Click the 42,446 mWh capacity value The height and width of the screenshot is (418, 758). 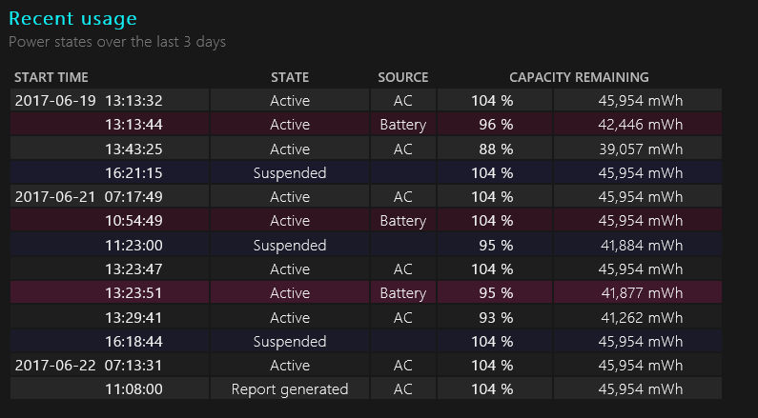640,125
